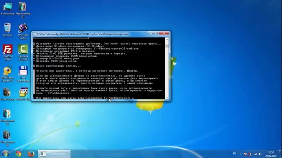Close the miniperl console window
This screenshot has width=282, height=158.
coord(163,33)
